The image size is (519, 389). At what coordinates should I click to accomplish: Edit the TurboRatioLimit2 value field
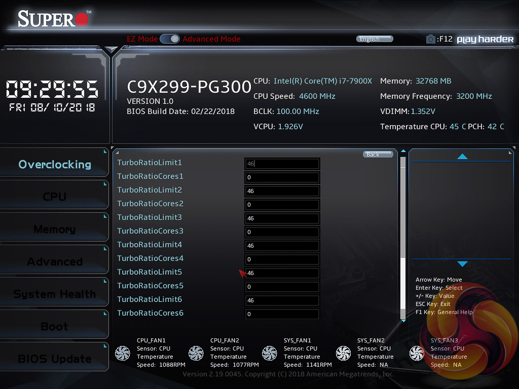click(282, 191)
